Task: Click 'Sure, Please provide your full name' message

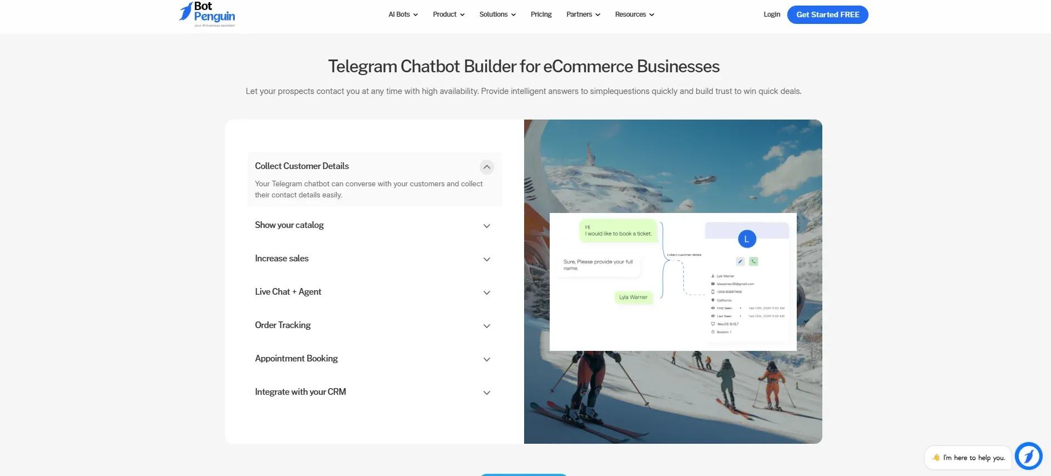Action: 600,265
